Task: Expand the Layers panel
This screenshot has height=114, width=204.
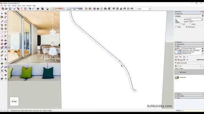Action: pyautogui.click(x=189, y=98)
